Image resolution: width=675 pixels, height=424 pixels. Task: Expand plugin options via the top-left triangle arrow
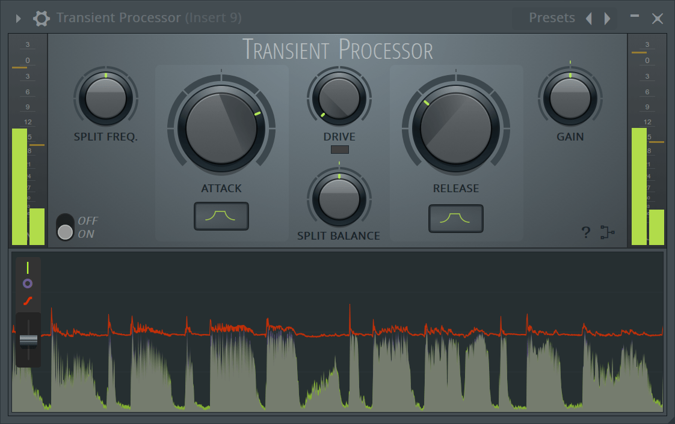coord(17,18)
